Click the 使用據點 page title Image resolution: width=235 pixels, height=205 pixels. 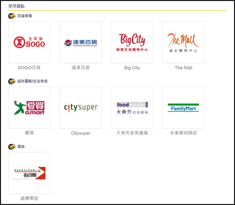(16, 6)
